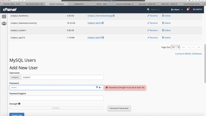Click 'scikjwul_student' database name
206x116 pixels.
[x=18, y=30]
